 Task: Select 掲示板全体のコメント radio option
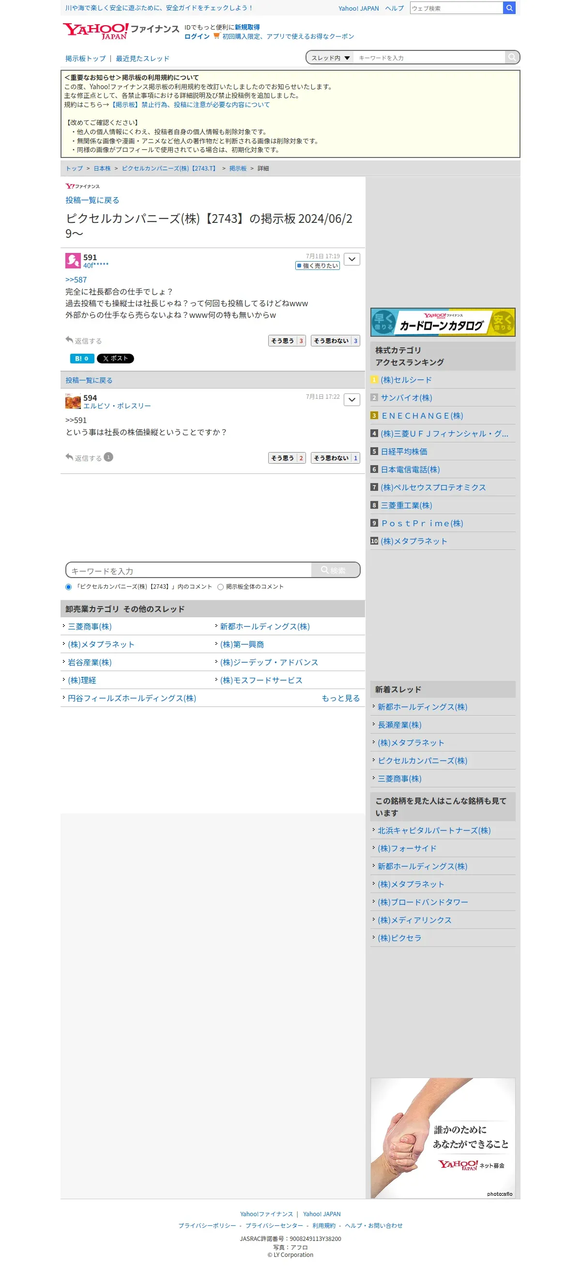[221, 587]
